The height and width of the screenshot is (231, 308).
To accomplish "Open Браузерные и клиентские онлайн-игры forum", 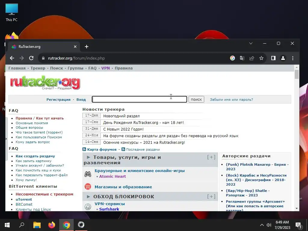I will [140, 171].
